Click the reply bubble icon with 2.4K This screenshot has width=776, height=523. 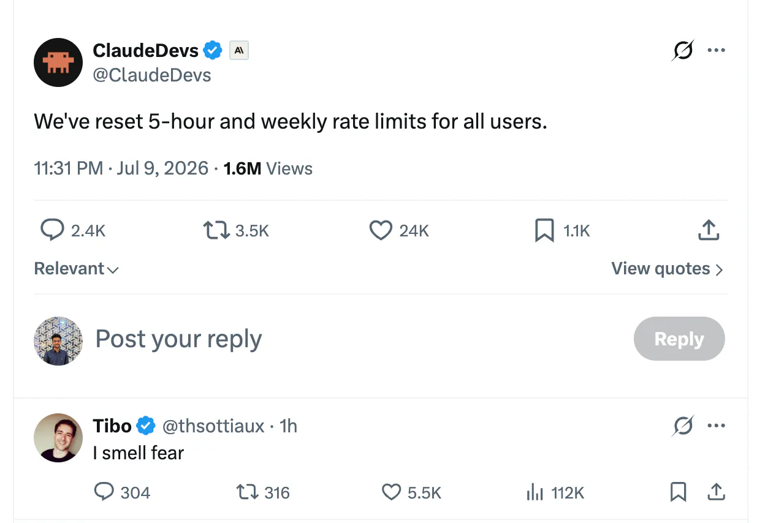(52, 230)
